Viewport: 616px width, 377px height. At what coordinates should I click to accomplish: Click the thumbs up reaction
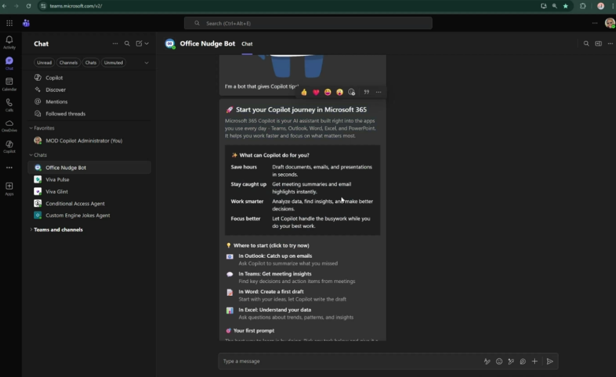(304, 92)
